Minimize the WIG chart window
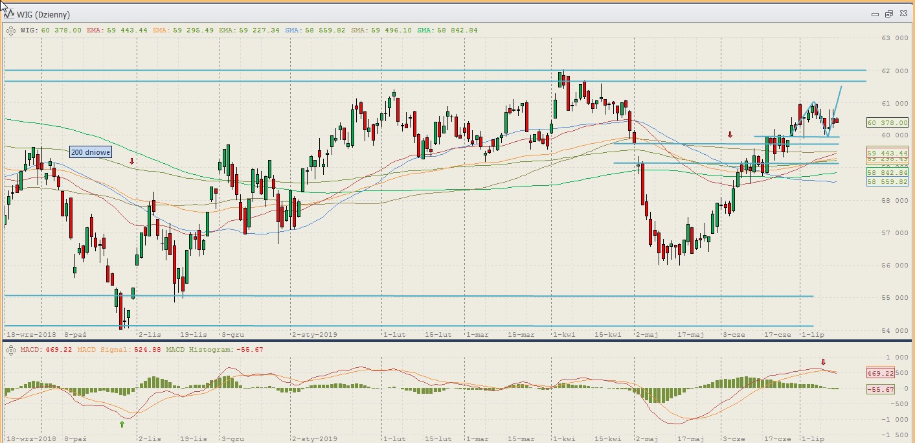This screenshot has height=443, width=915. point(875,14)
